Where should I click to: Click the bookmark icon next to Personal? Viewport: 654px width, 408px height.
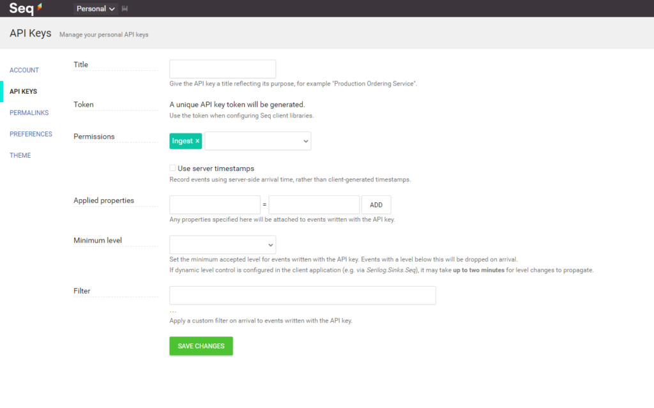pos(123,8)
